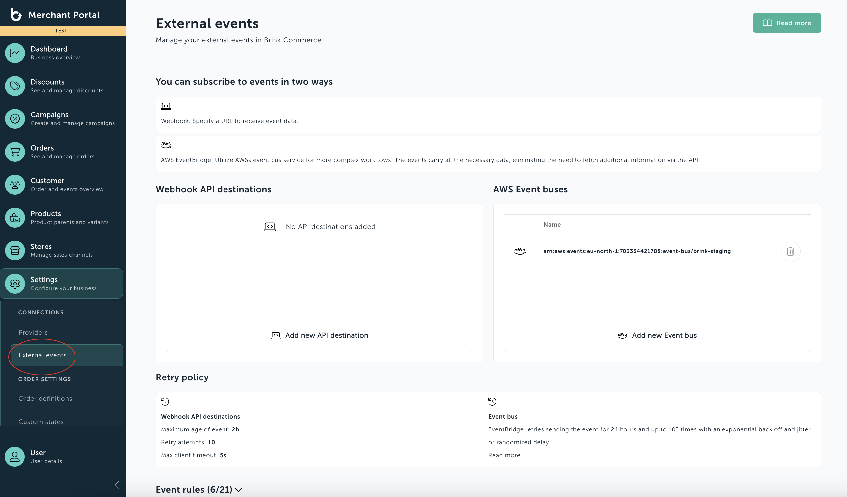Click the Dashboard chart icon
Screen dimensions: 847x497
click(x=15, y=53)
